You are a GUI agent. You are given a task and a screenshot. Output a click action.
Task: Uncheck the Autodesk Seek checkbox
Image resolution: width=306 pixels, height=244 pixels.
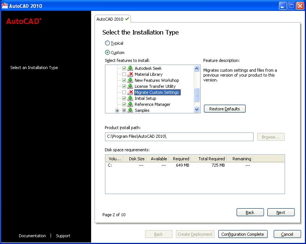124,68
